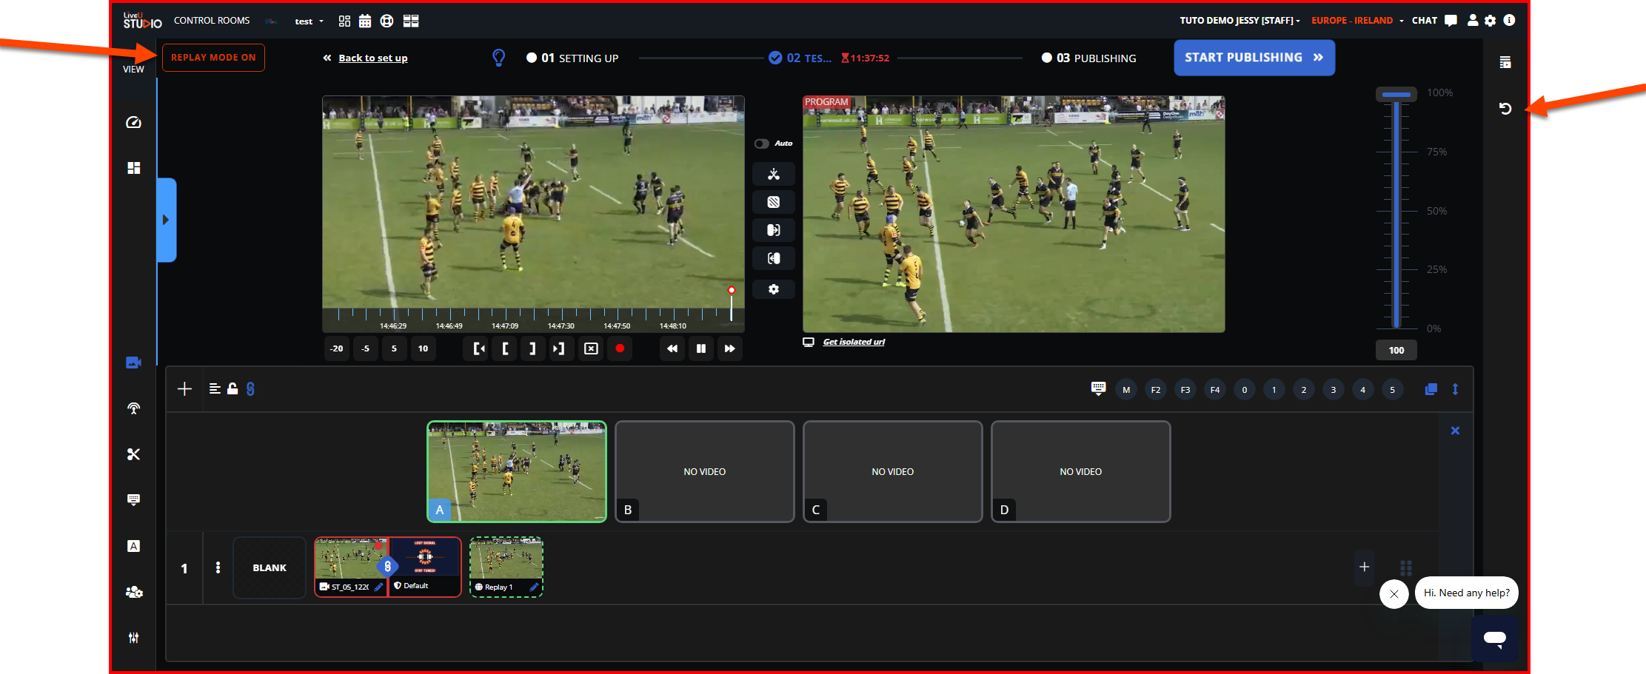Screen dimensions: 1646x674
Task: Click the blue audio volume slider handle
Action: coord(1396,95)
